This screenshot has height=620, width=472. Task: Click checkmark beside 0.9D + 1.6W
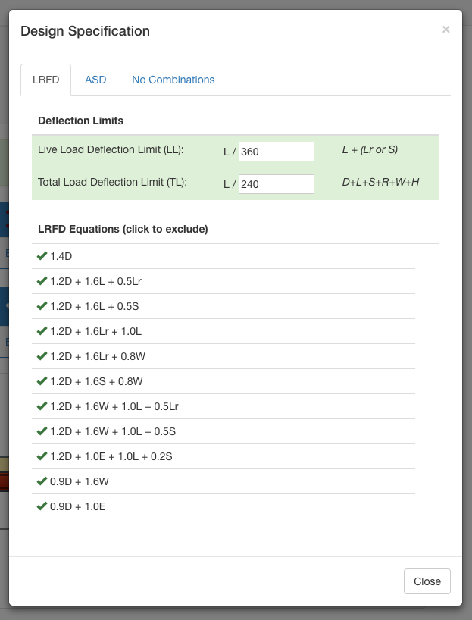pos(42,481)
